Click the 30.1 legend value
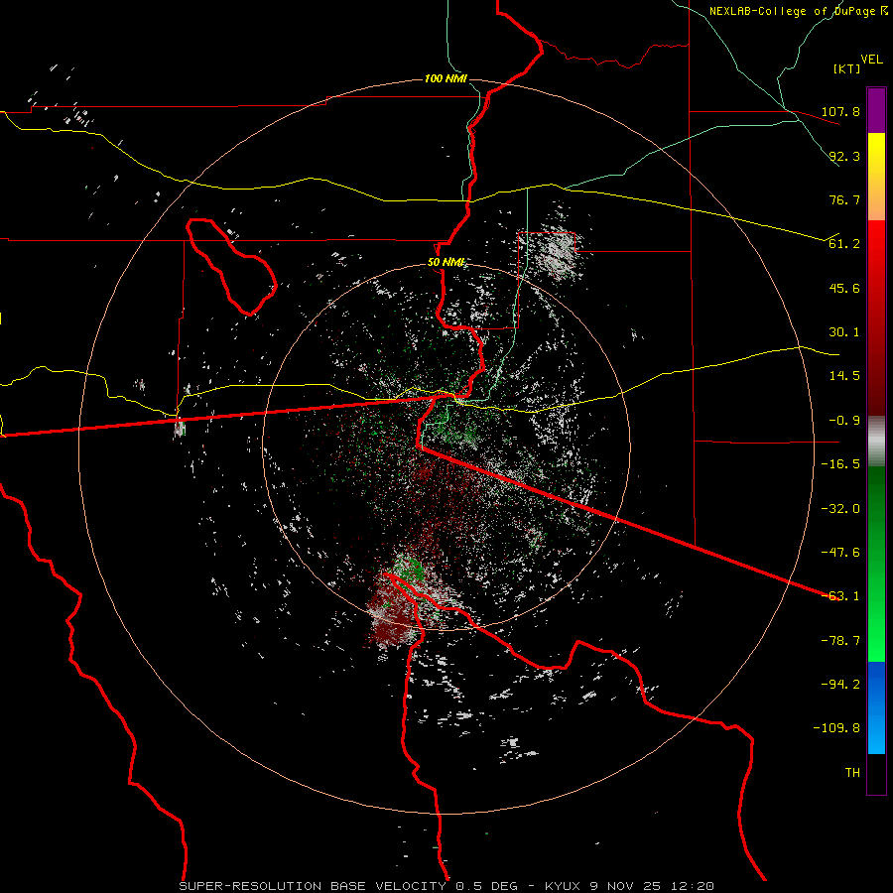This screenshot has height=893, width=893. coord(844,332)
